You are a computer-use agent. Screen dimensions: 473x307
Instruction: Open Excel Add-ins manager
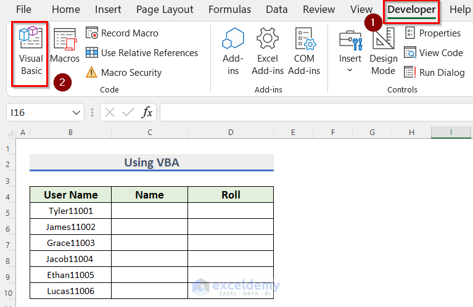[x=268, y=51]
